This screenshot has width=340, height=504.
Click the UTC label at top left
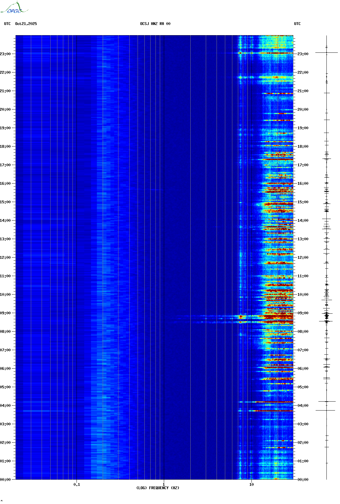tap(7, 24)
